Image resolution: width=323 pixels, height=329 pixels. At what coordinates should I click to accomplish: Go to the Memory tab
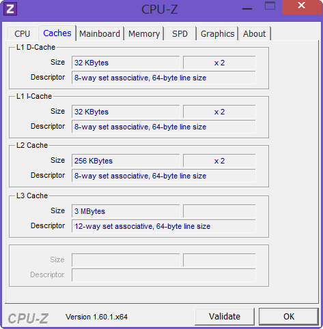point(144,33)
